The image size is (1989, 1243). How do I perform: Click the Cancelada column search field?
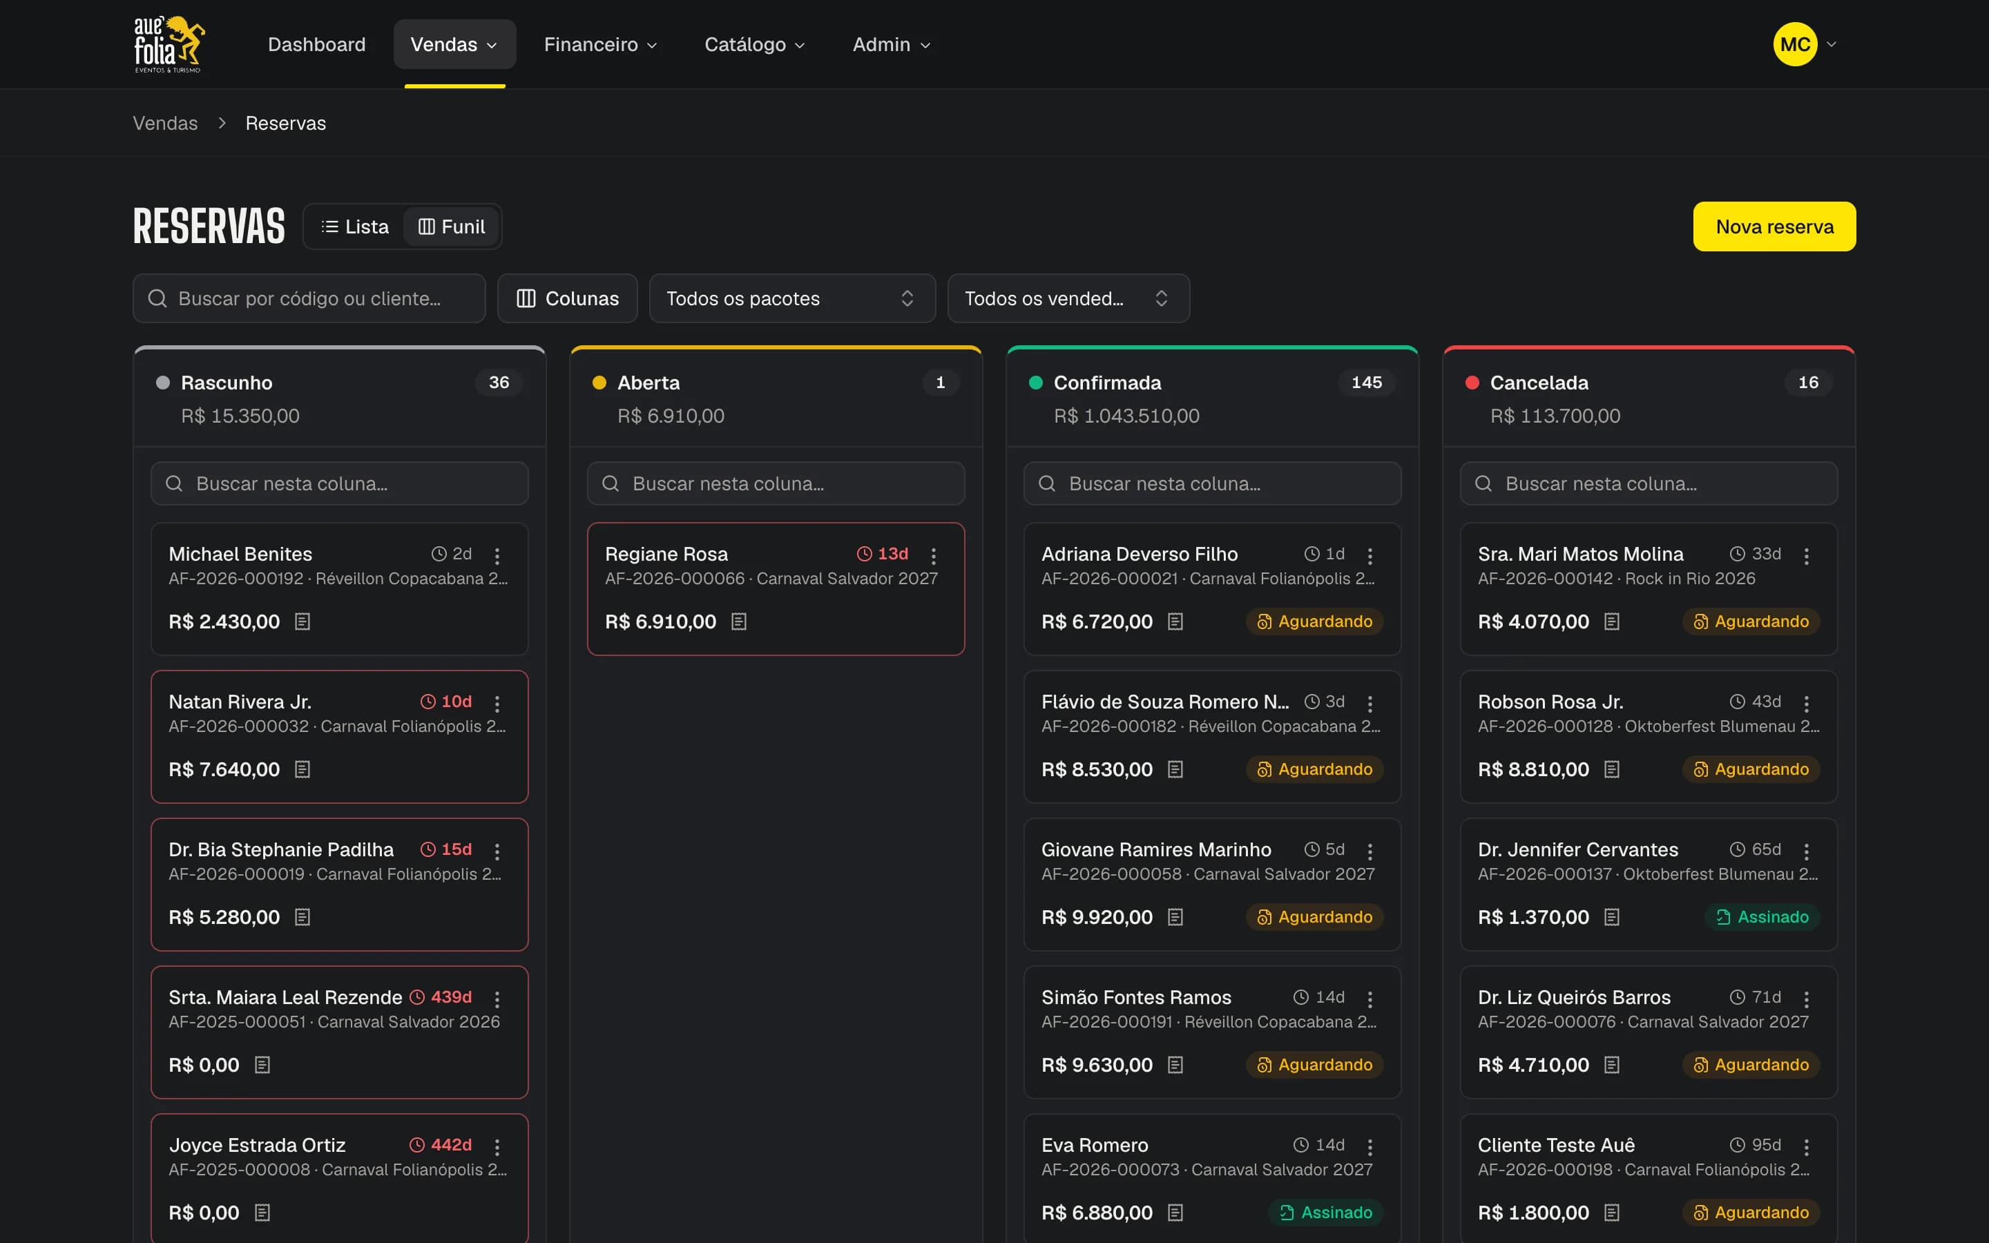pos(1649,483)
